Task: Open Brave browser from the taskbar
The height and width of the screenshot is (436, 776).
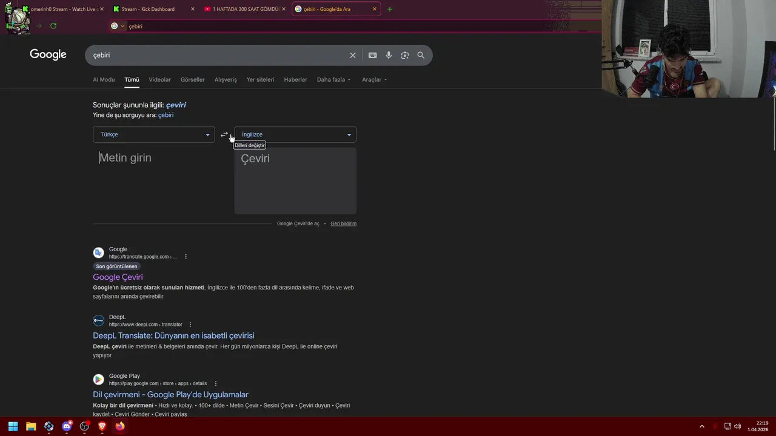Action: click(x=102, y=426)
